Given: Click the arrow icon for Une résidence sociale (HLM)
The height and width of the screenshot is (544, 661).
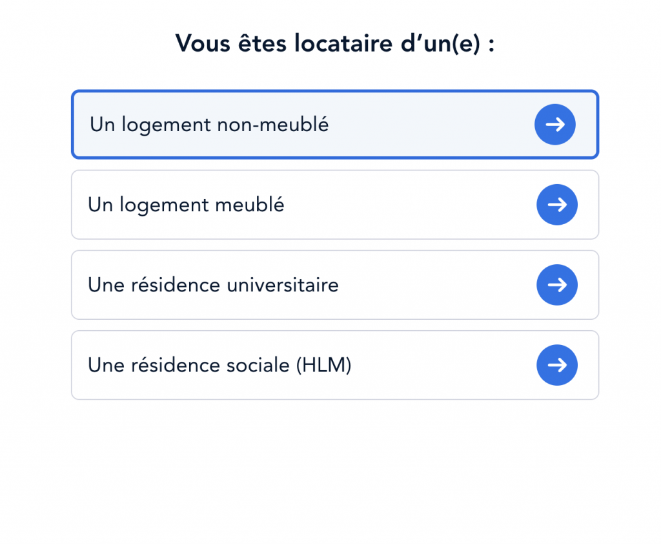Looking at the screenshot, I should click(x=556, y=365).
